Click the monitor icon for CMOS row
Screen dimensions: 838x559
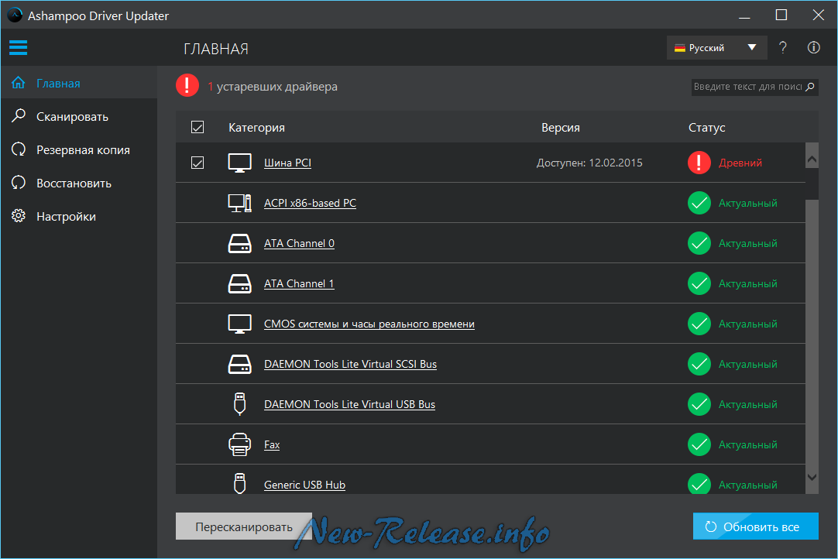click(x=239, y=324)
